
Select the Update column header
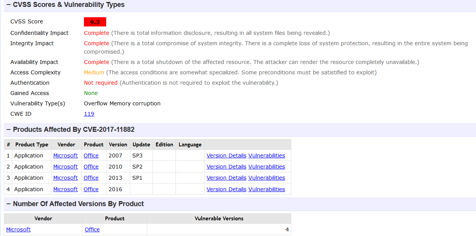coord(141,144)
